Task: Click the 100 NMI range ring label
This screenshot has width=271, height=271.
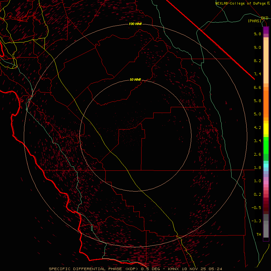Action: point(135,24)
